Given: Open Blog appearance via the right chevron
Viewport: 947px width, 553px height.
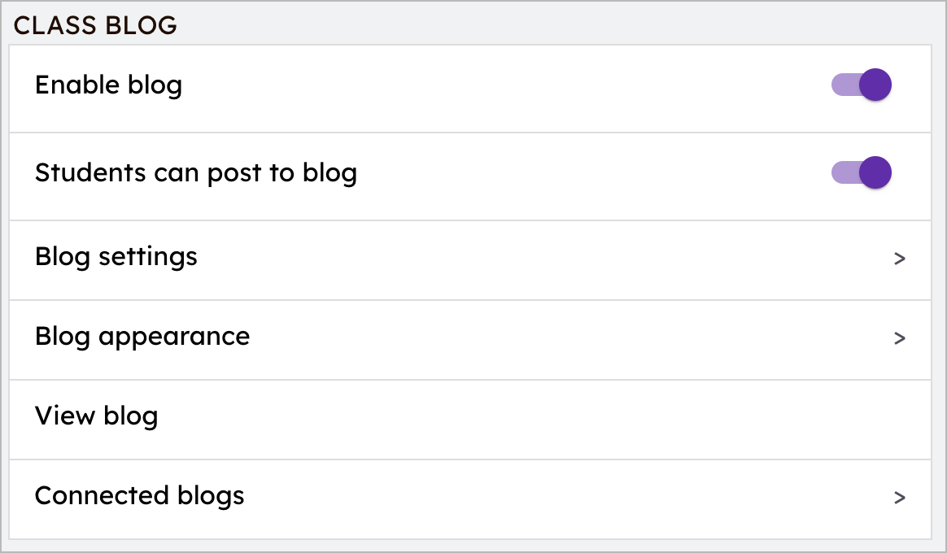Looking at the screenshot, I should point(899,338).
